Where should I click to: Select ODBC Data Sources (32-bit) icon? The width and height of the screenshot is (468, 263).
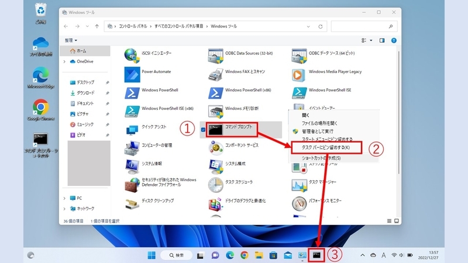(x=215, y=56)
